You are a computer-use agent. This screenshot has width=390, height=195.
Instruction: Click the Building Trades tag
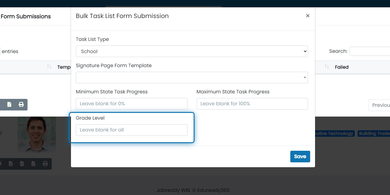click(374, 133)
